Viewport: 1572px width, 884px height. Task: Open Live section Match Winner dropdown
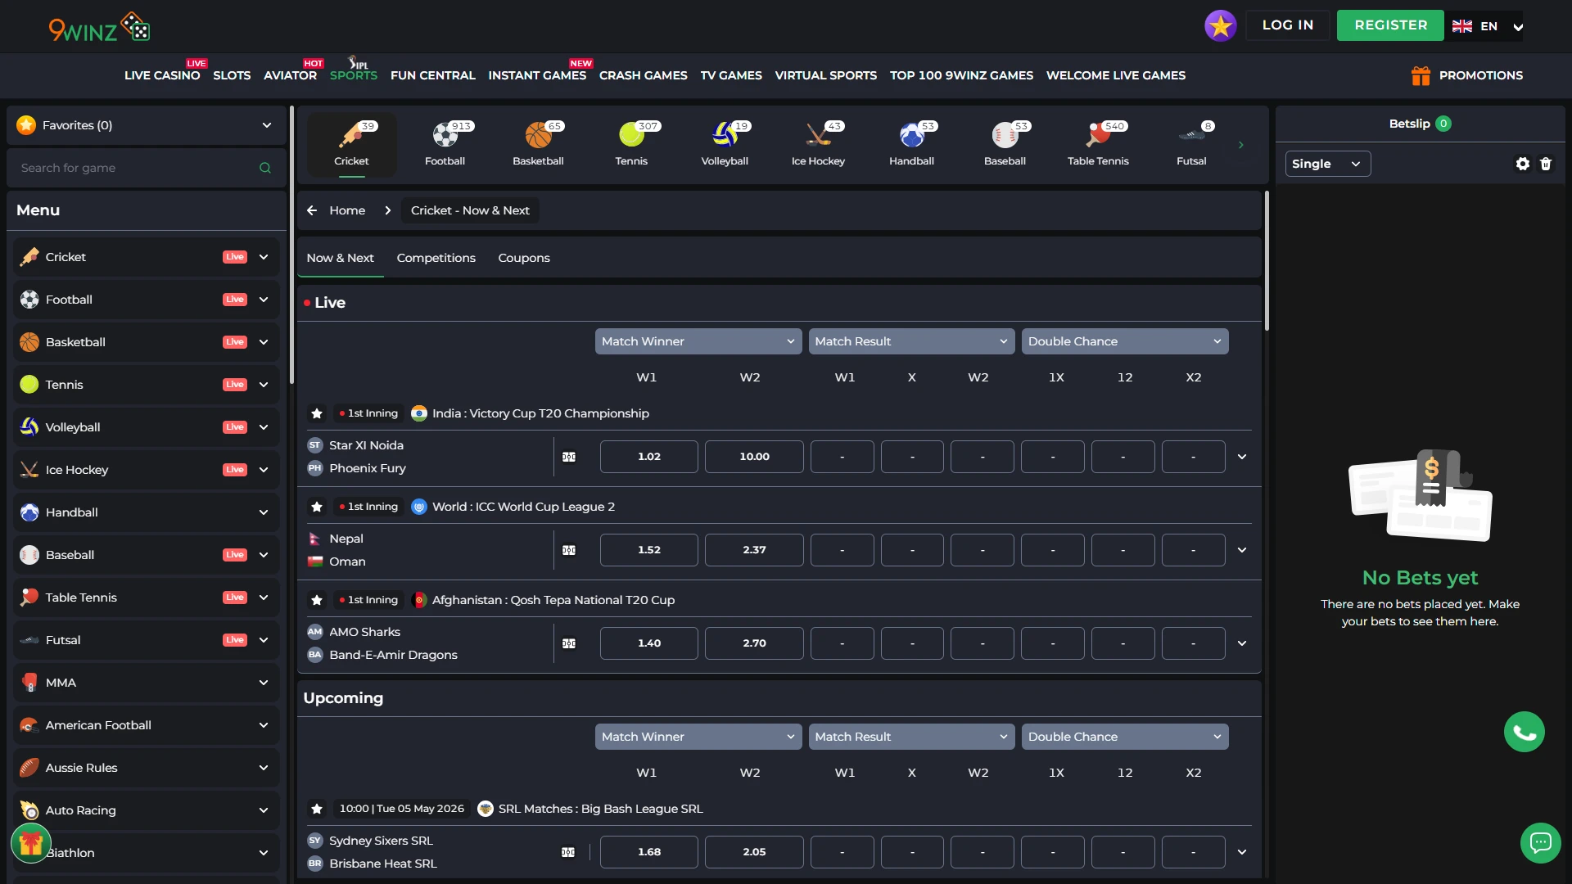698,341
